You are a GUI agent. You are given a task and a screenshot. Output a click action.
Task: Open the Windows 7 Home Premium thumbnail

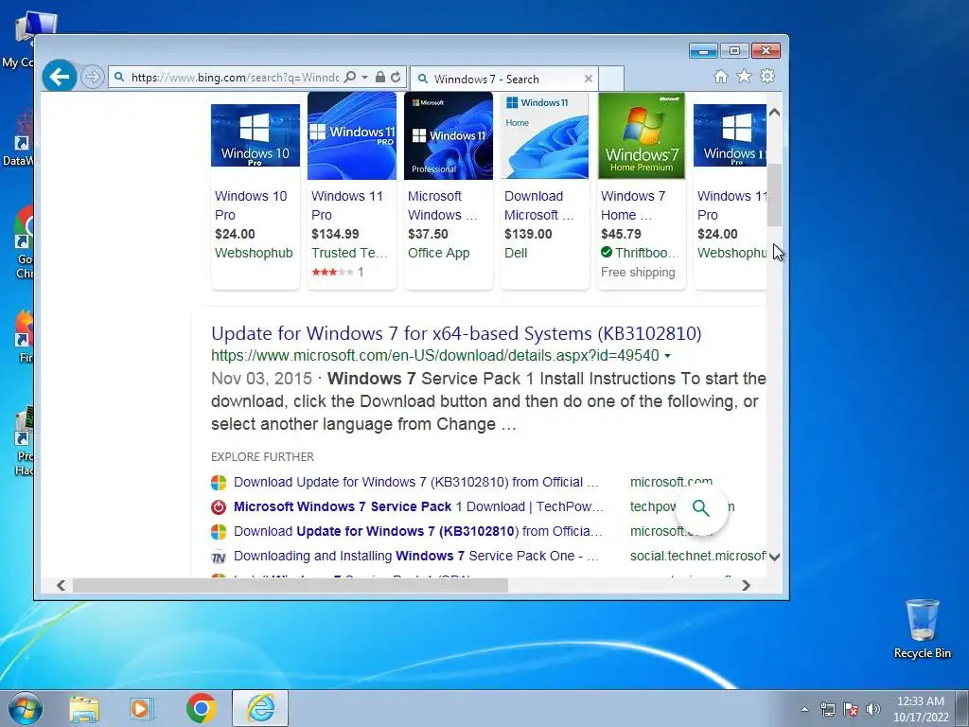642,136
